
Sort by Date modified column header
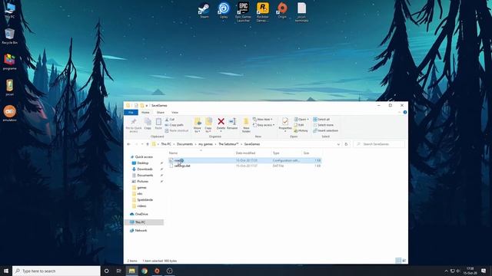pos(245,153)
